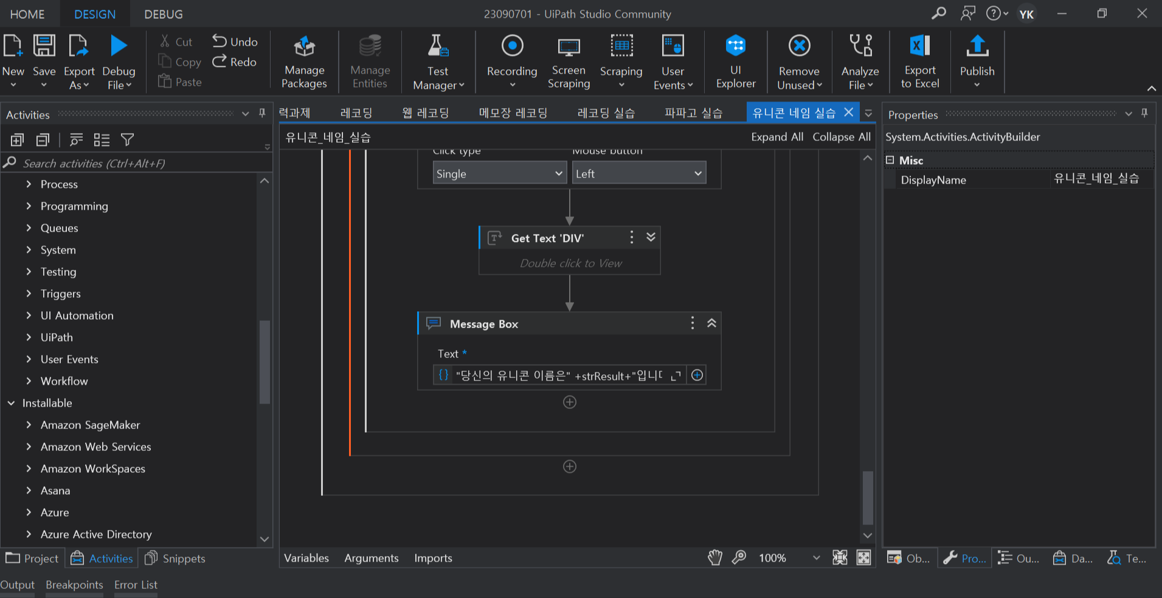Launch UI Explorer
The width and height of the screenshot is (1162, 598).
[x=736, y=62]
